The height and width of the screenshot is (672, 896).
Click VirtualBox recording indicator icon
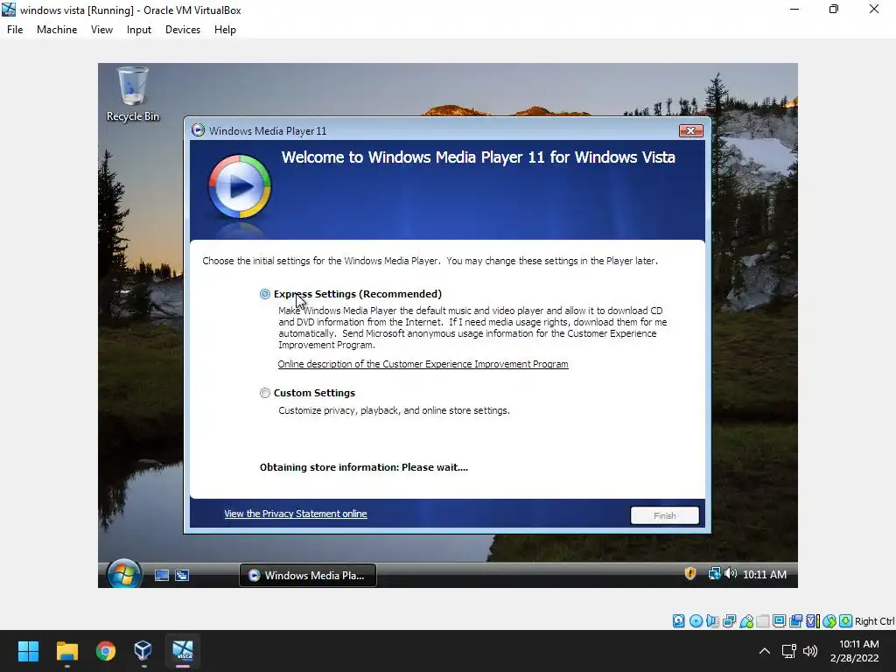click(x=795, y=621)
